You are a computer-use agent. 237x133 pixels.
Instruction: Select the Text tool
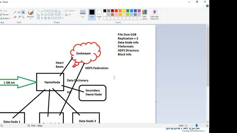tap(23, 12)
